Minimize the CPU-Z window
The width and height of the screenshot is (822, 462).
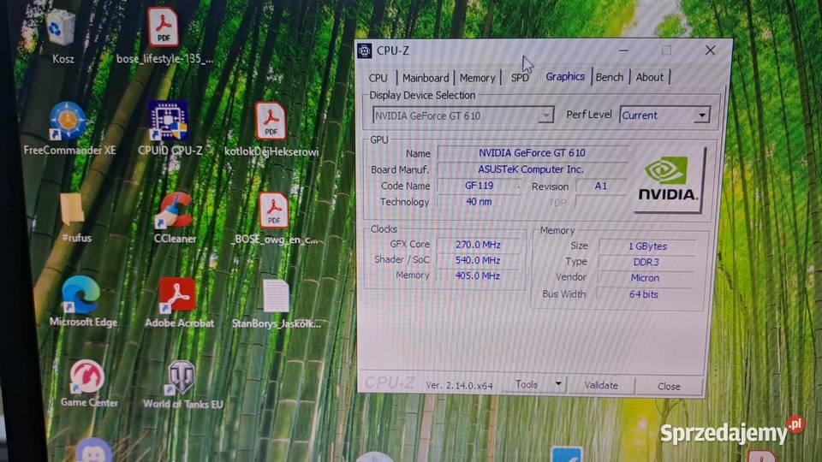(x=623, y=50)
